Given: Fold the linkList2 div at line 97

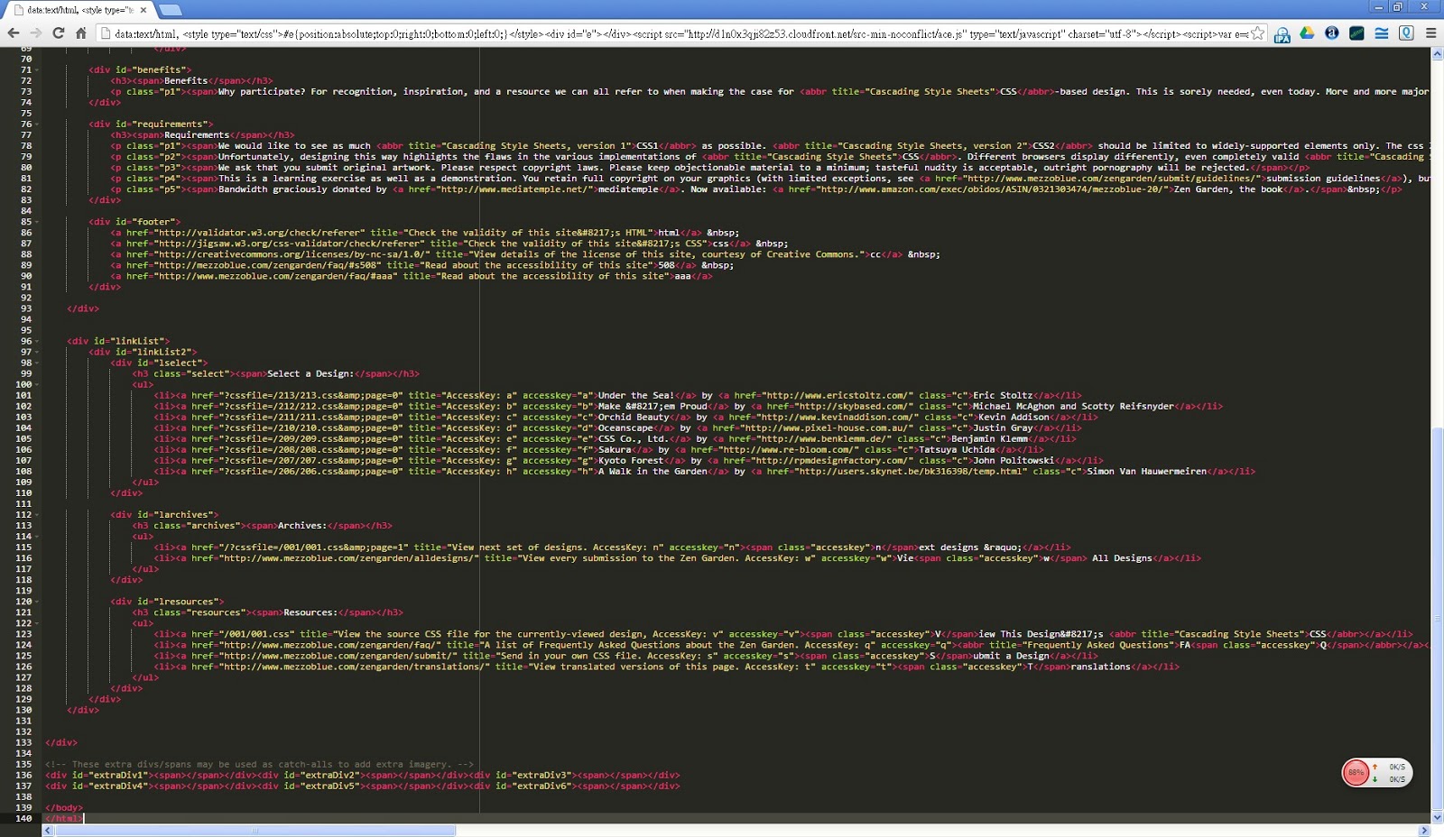Looking at the screenshot, I should coord(37,353).
